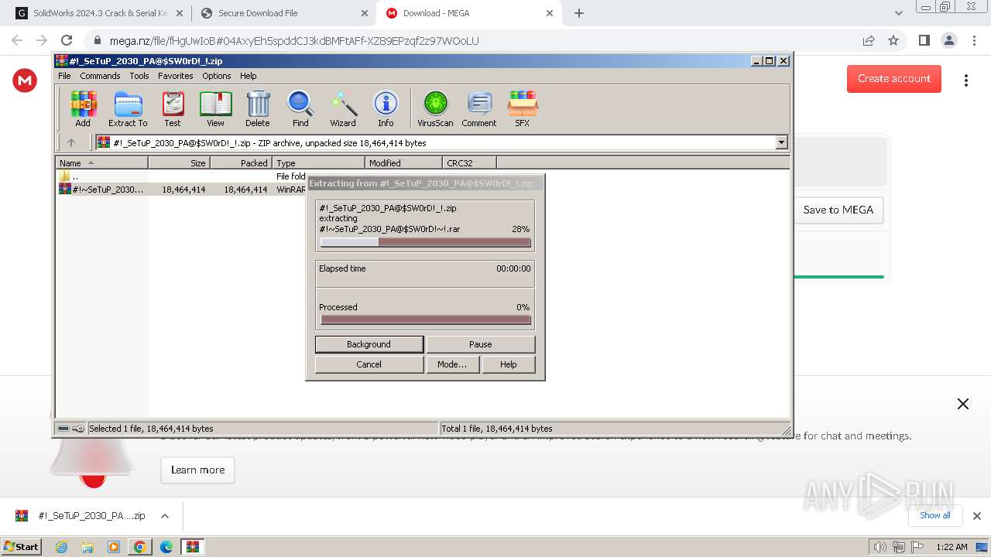This screenshot has height=557, width=991.
Task: Click the SFX toolbar icon
Action: pyautogui.click(x=523, y=108)
